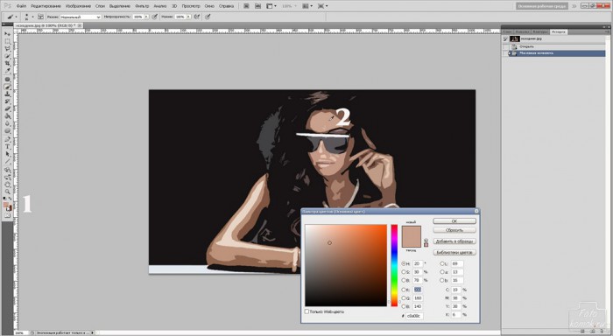Select the Rectangular Marquee tool
Screen dimensions: 613x336
tap(7, 41)
